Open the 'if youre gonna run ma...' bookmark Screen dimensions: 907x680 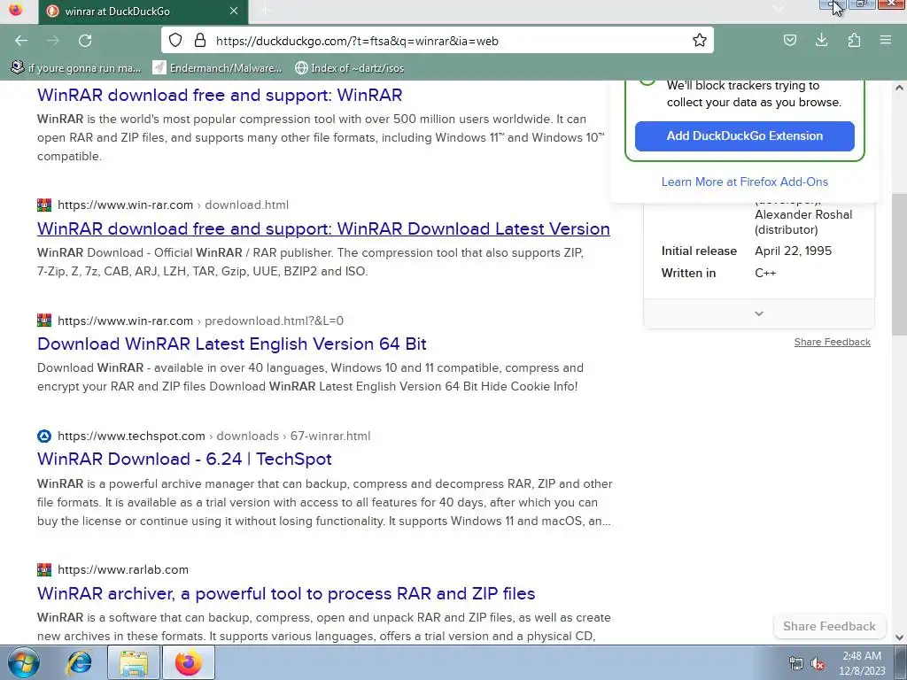tap(76, 68)
